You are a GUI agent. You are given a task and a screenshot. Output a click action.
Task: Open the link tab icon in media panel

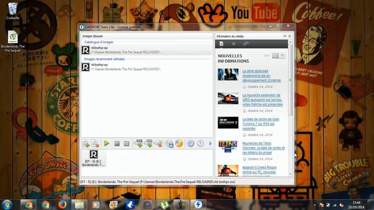(245, 44)
